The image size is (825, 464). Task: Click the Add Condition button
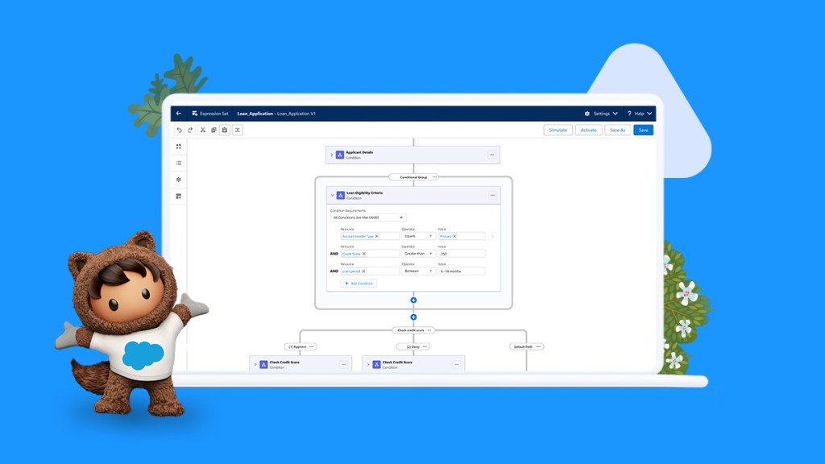click(359, 284)
